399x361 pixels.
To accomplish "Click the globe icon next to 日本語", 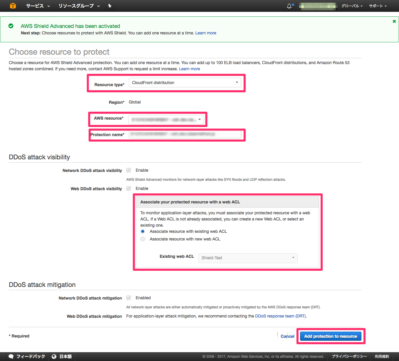I will click(x=53, y=356).
